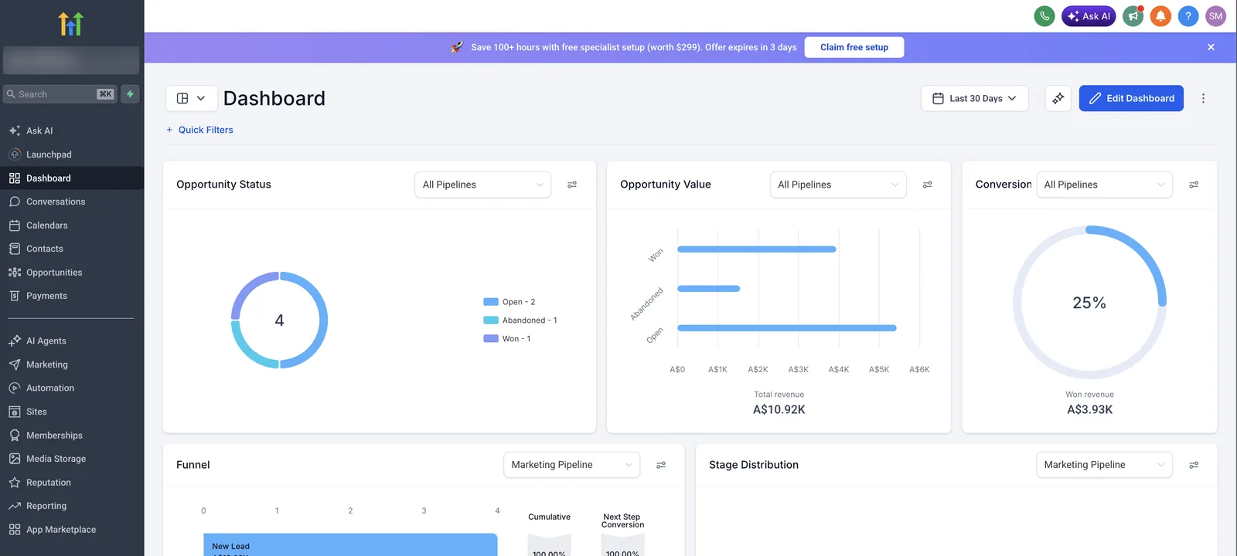Image resolution: width=1237 pixels, height=556 pixels.
Task: Open the three-dot dashboard options menu
Action: point(1203,98)
